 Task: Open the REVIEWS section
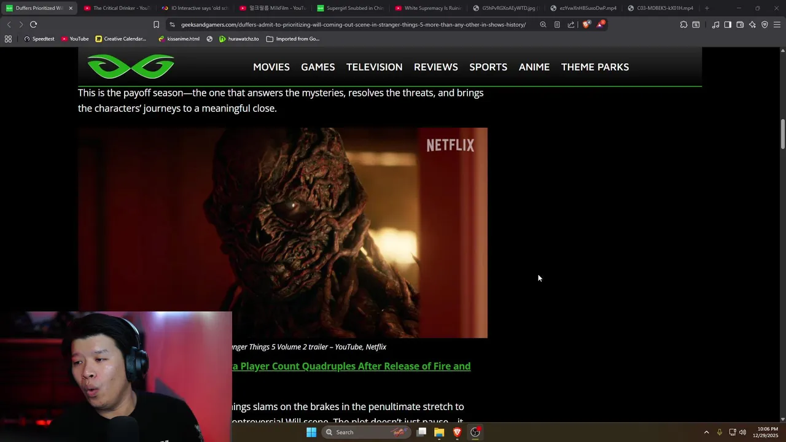click(x=436, y=67)
